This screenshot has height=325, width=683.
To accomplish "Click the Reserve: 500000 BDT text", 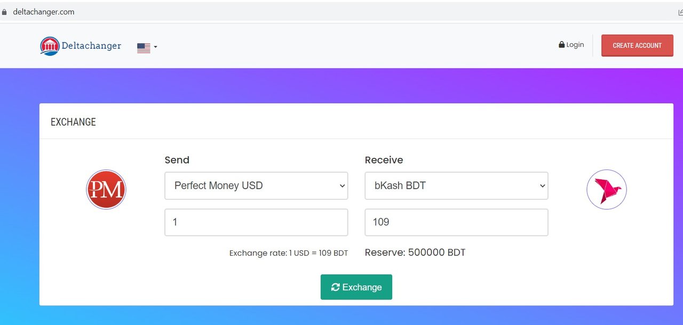I will coord(415,253).
